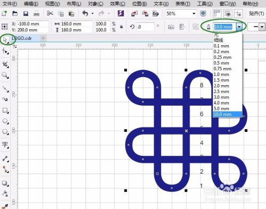Select the Rectangle tool
Viewport: 266px width, 209px height.
(5, 111)
